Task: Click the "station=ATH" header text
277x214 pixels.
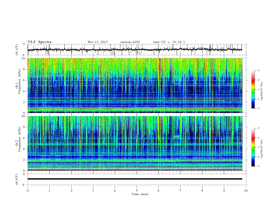Action: click(x=130, y=42)
